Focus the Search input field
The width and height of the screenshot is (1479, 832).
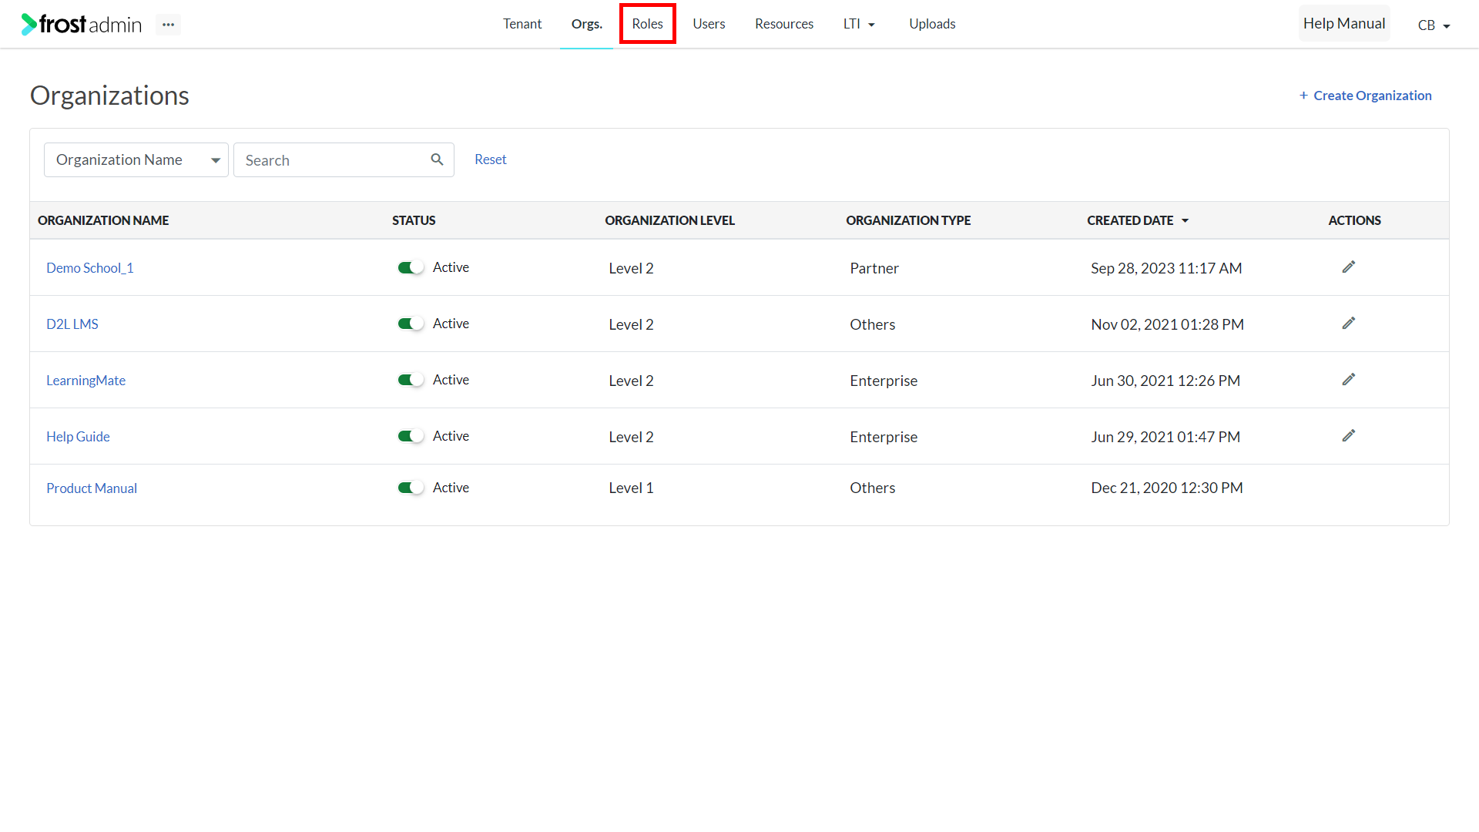[x=344, y=159]
